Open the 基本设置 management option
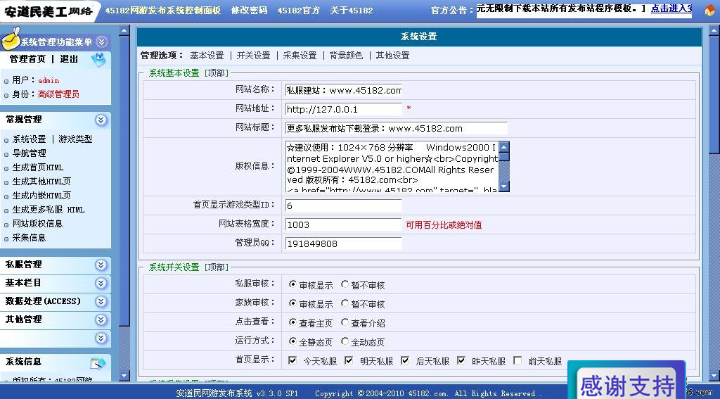 [x=207, y=56]
